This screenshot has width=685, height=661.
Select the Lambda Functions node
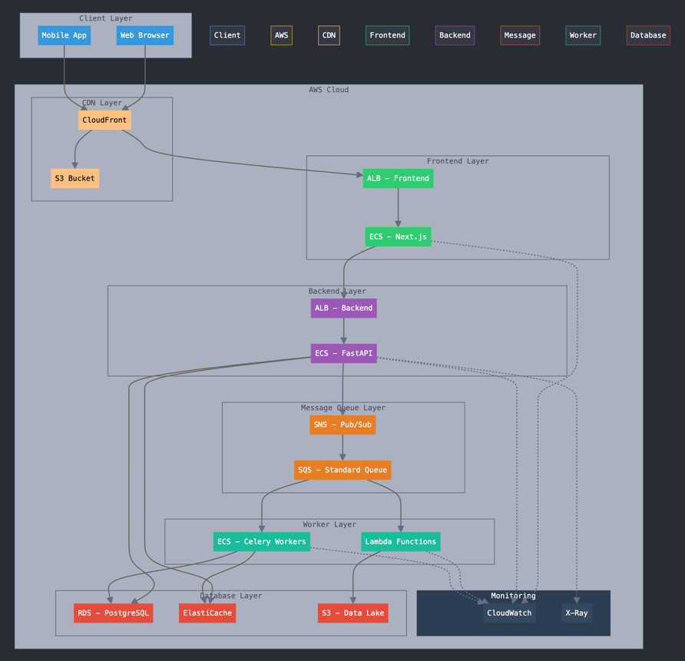pos(401,542)
